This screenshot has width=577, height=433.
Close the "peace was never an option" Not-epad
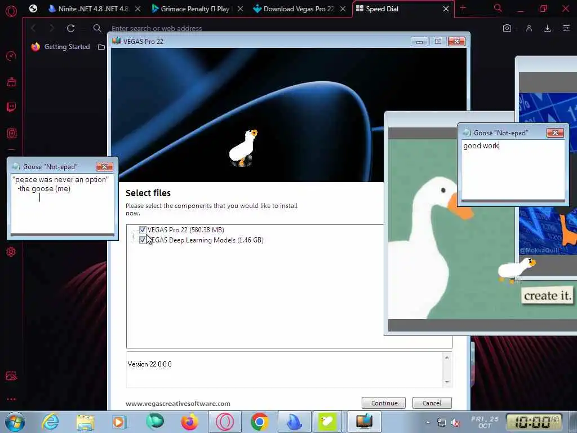[x=104, y=167]
